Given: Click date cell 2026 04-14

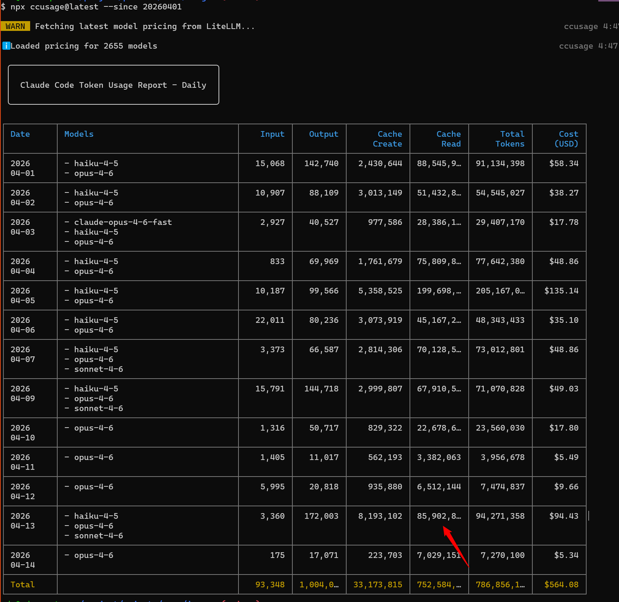Looking at the screenshot, I should click(x=23, y=560).
